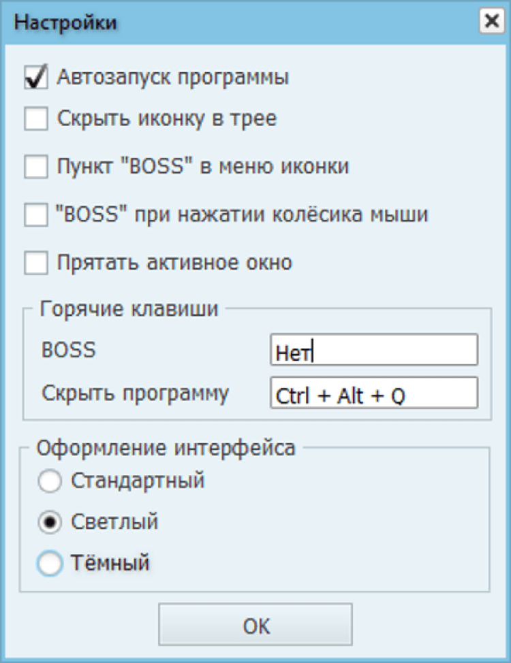
Task: Click the "Автозапуск программы" label text
Action: 173,78
